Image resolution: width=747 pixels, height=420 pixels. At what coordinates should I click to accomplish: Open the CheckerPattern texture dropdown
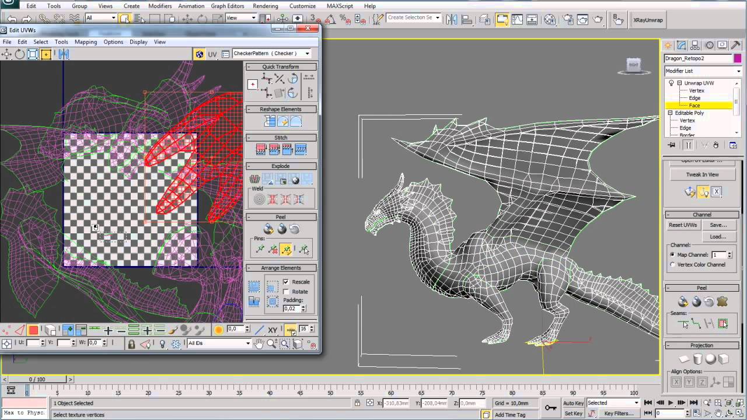271,54
